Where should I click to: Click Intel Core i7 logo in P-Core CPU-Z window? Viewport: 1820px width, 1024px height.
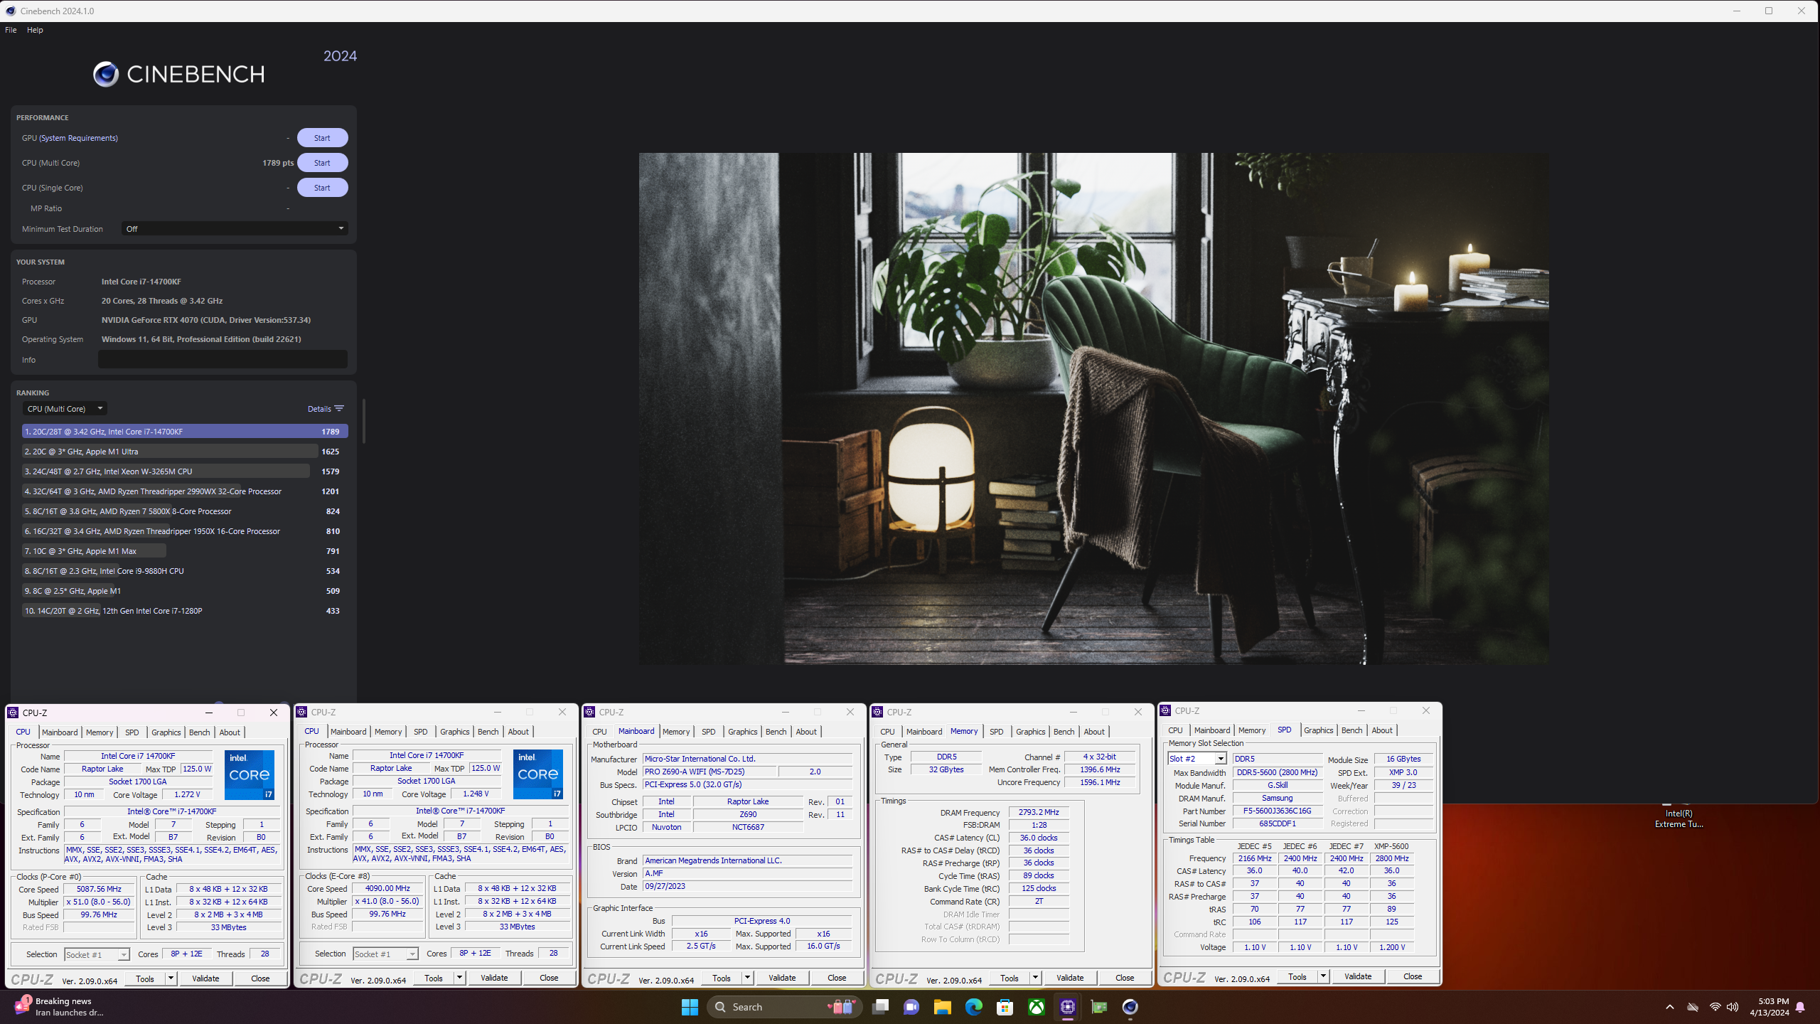(x=250, y=774)
